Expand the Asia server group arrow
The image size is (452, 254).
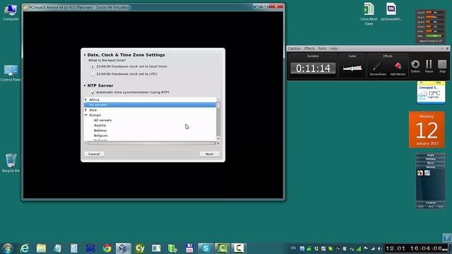(86, 110)
